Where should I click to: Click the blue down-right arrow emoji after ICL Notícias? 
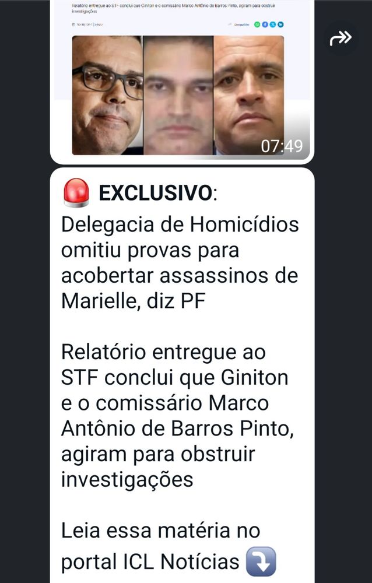[x=261, y=561]
